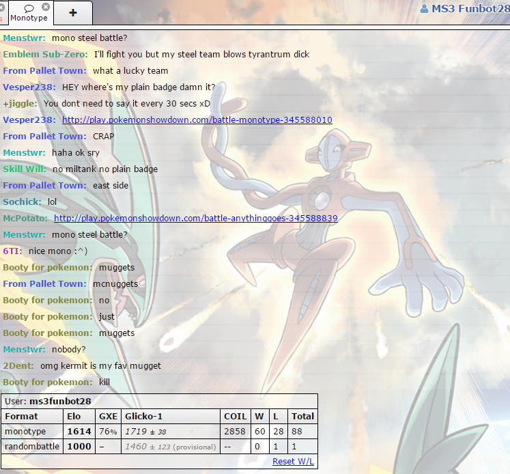
Task: Click username 6TI in chat
Action: (x=13, y=251)
